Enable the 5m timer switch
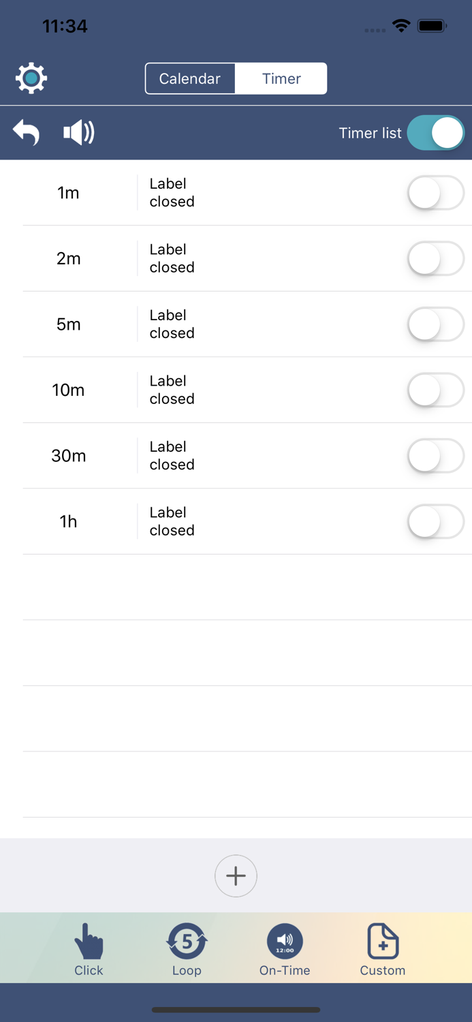The width and height of the screenshot is (472, 1022). tap(435, 324)
